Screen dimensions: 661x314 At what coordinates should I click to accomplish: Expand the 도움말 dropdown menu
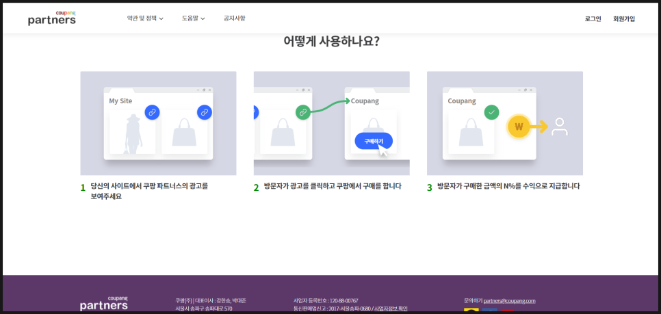pyautogui.click(x=194, y=18)
